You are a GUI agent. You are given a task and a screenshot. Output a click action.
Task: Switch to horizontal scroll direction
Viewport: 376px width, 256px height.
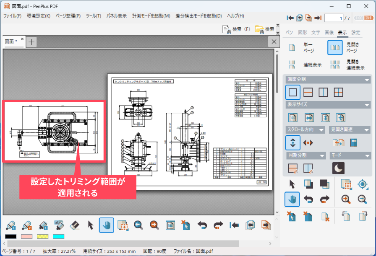click(x=308, y=143)
